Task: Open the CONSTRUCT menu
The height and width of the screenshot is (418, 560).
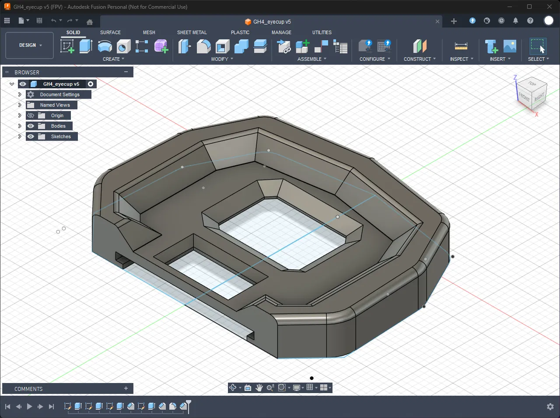Action: 419,59
